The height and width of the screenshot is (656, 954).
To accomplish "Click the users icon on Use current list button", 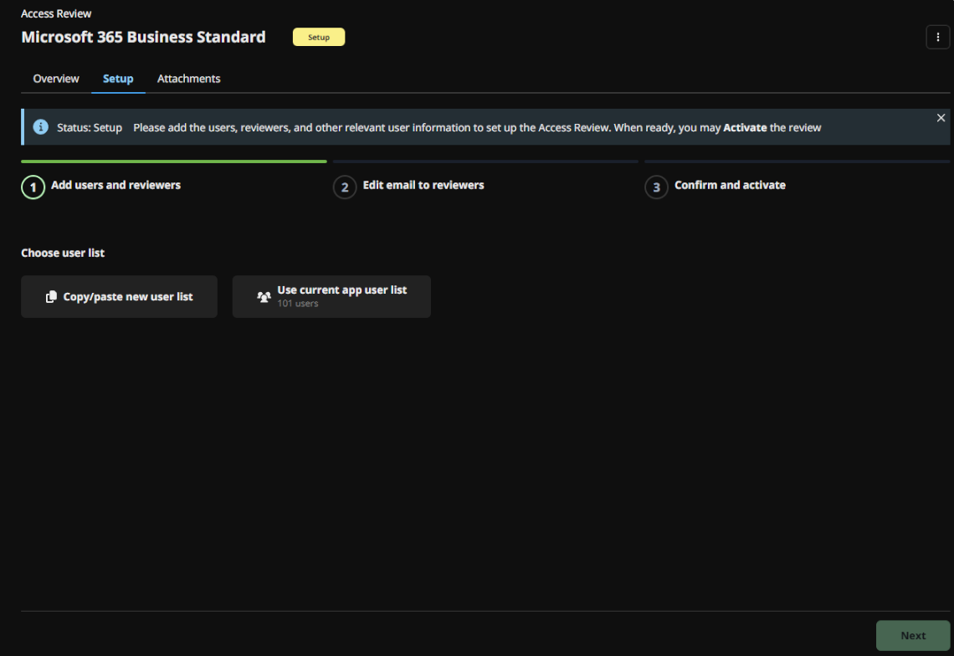I will (264, 296).
